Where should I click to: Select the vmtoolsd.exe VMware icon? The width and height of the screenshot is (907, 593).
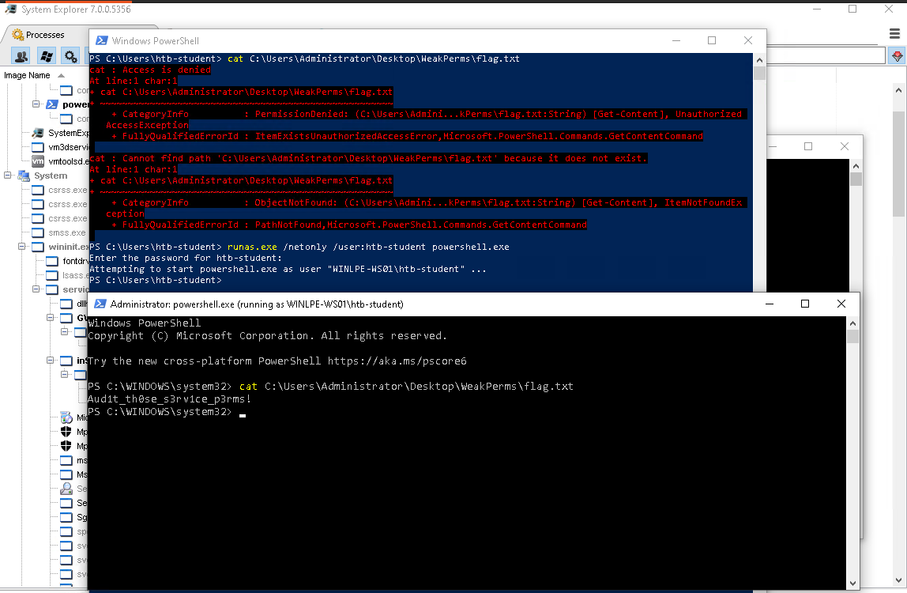click(x=37, y=161)
